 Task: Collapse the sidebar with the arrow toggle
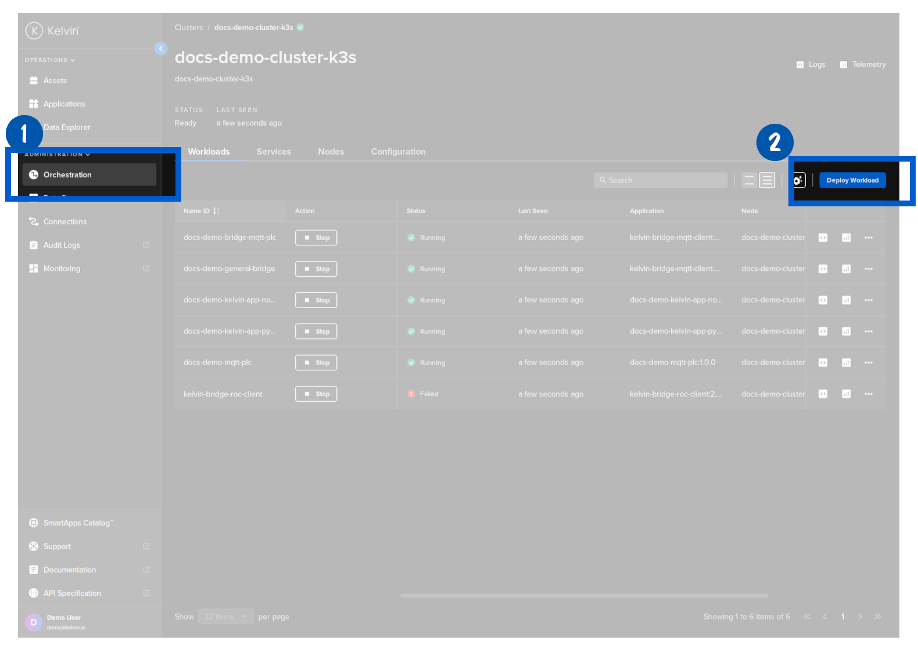coord(161,49)
